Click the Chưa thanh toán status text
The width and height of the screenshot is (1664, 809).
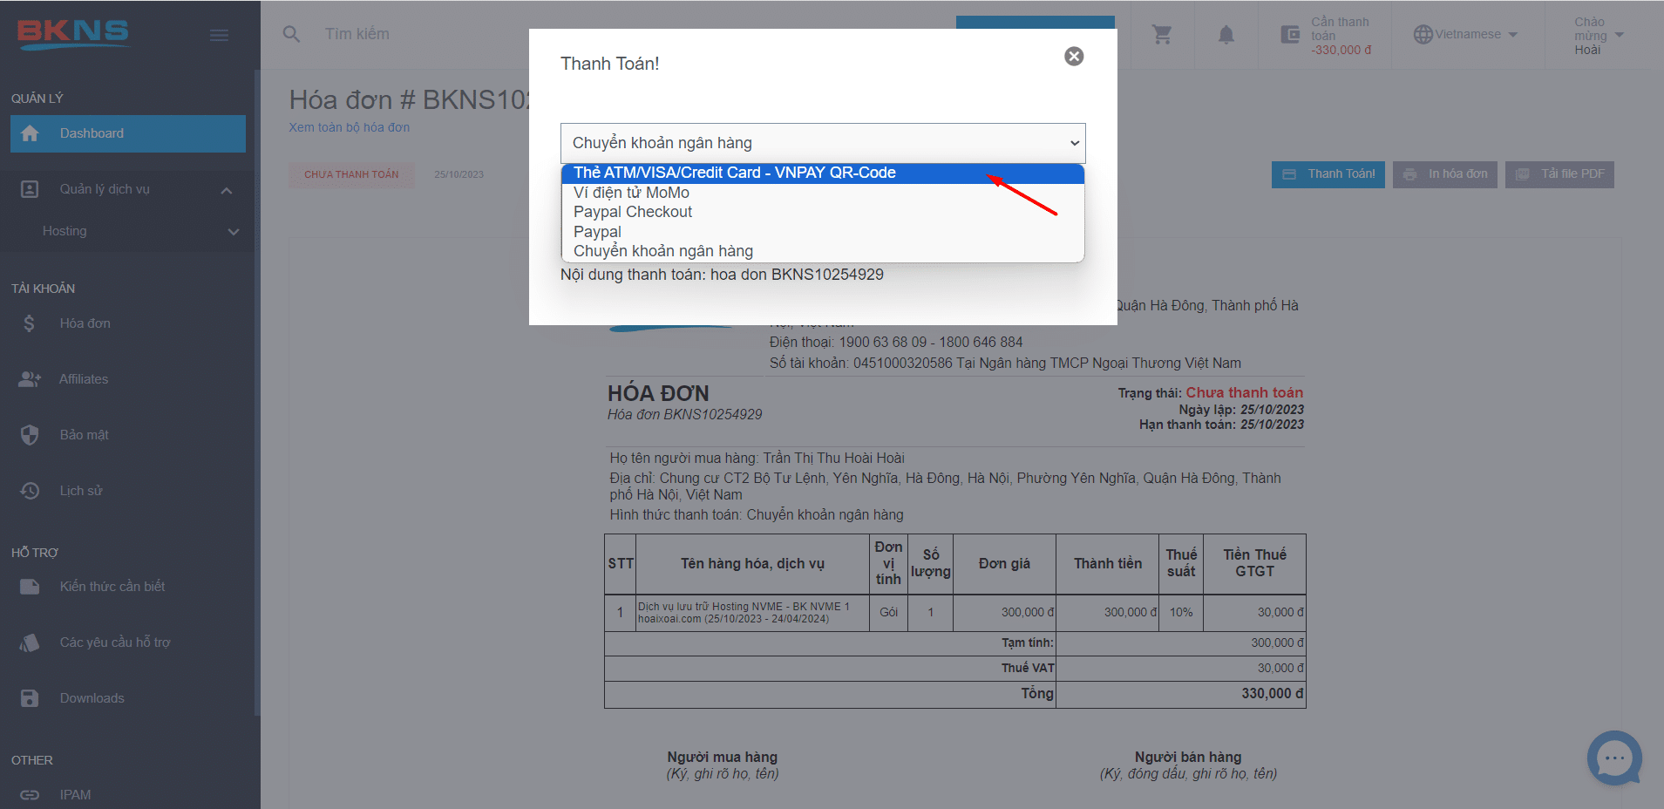point(1244,393)
